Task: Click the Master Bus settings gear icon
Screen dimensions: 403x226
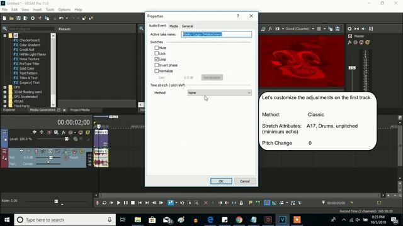Action: pyautogui.click(x=349, y=29)
